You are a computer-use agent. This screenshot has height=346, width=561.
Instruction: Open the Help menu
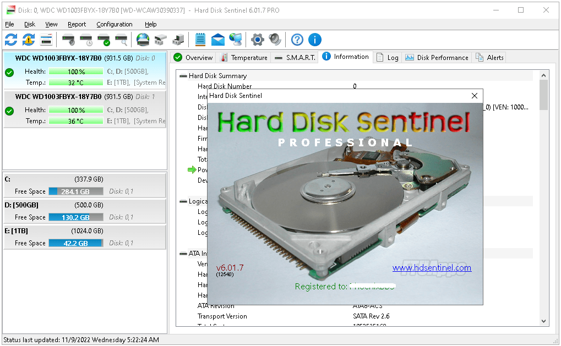click(x=151, y=24)
